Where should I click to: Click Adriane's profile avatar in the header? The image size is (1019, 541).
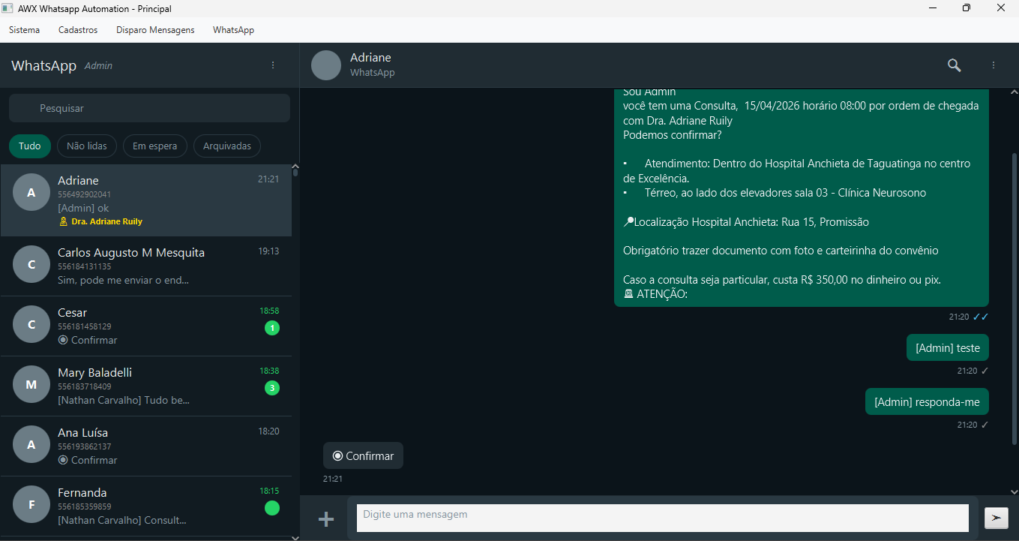326,65
